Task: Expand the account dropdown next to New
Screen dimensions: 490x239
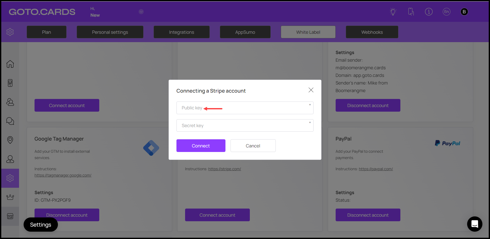Action: click(x=141, y=12)
